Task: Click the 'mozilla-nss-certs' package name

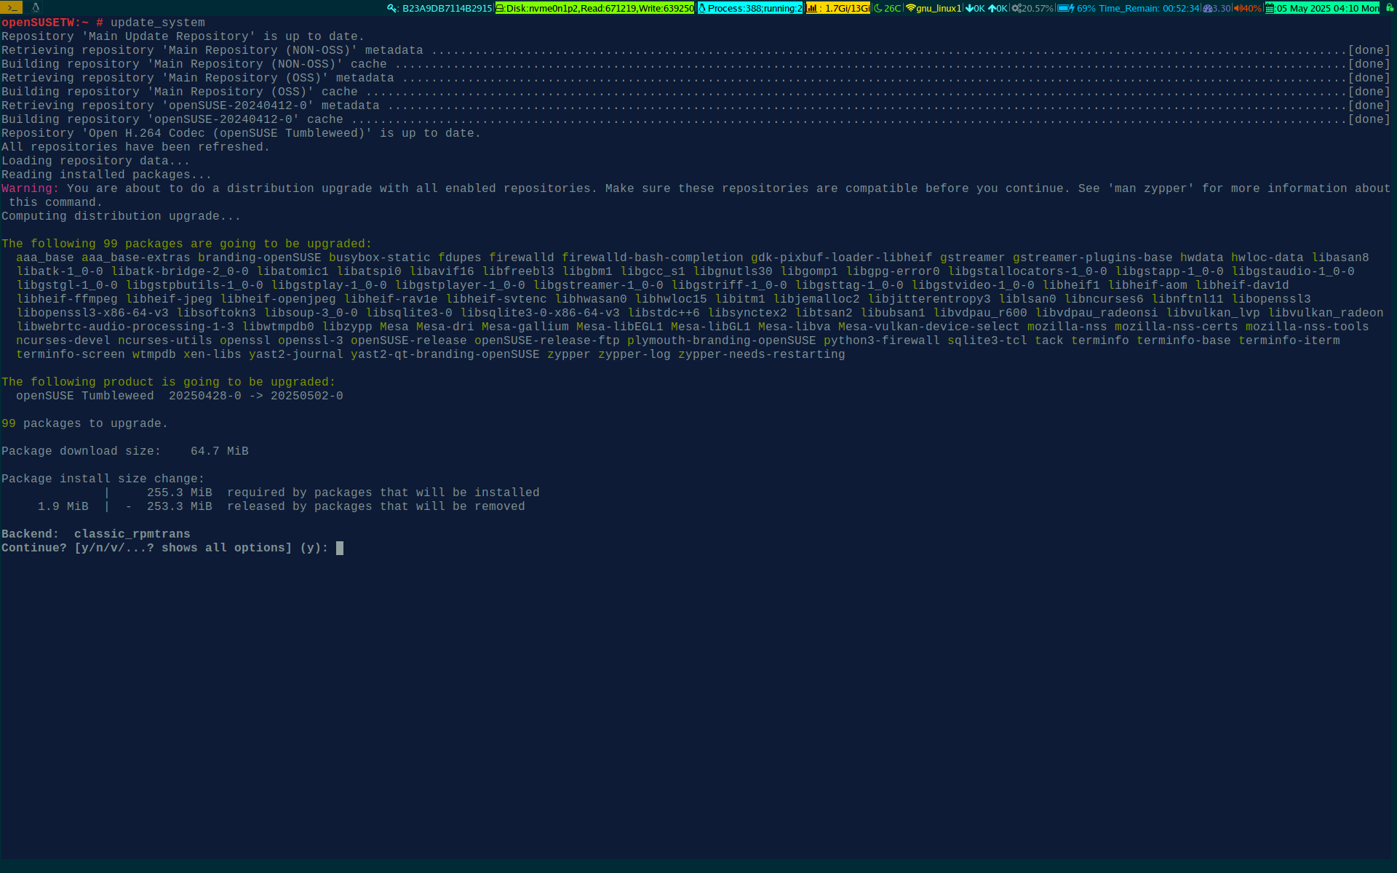Action: (1177, 327)
